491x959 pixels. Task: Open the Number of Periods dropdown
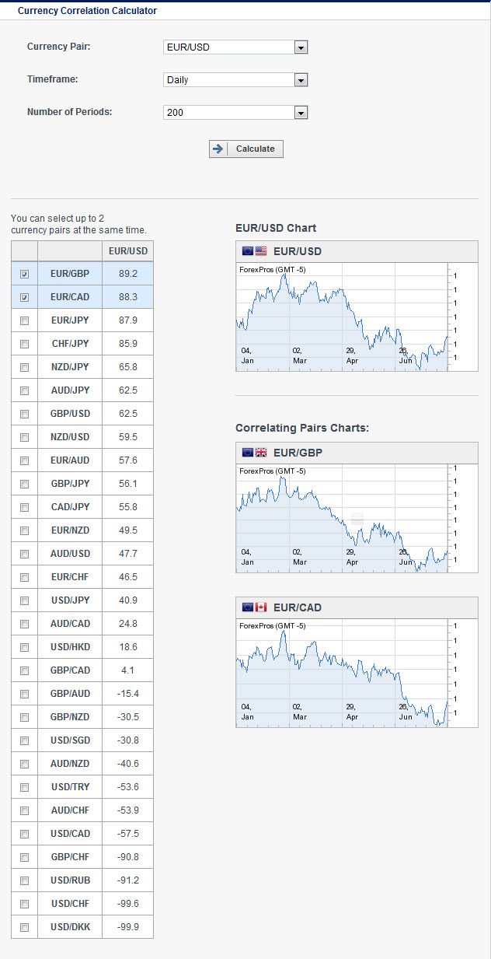coord(301,113)
